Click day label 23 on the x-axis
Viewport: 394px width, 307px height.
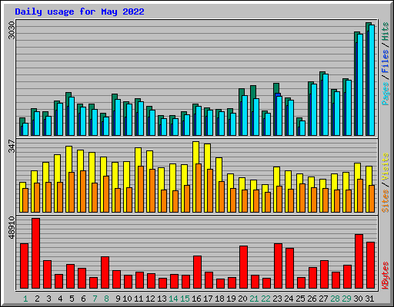point(277,299)
